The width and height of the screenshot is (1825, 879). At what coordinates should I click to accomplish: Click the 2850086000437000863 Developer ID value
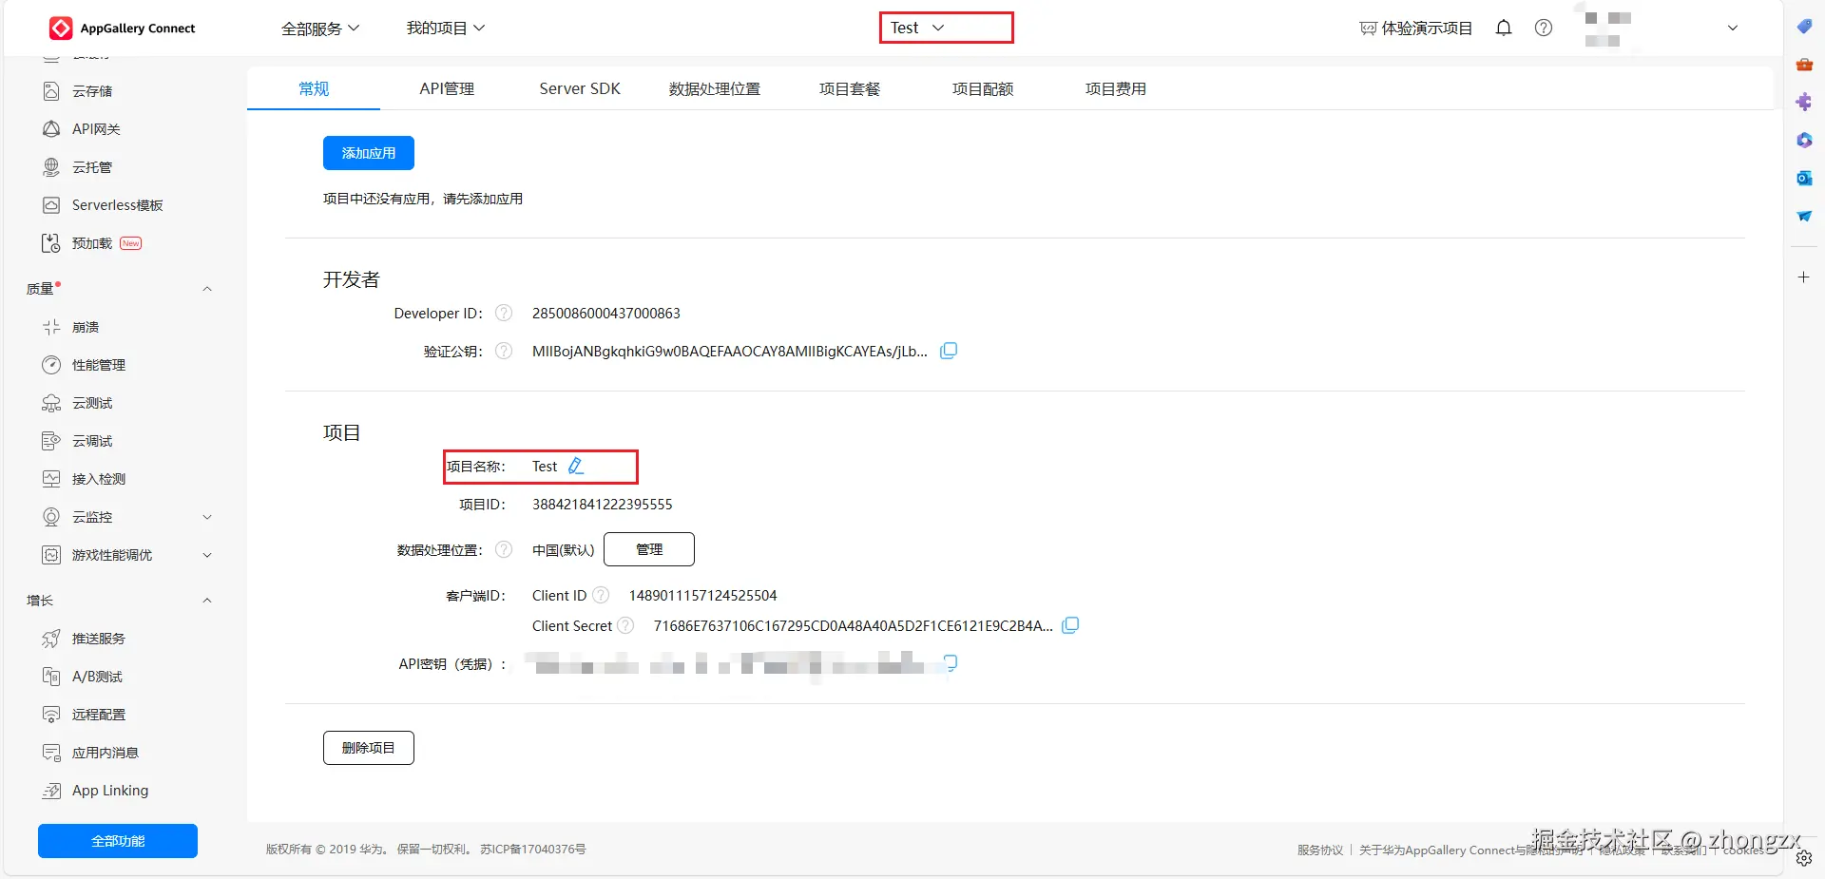point(606,313)
